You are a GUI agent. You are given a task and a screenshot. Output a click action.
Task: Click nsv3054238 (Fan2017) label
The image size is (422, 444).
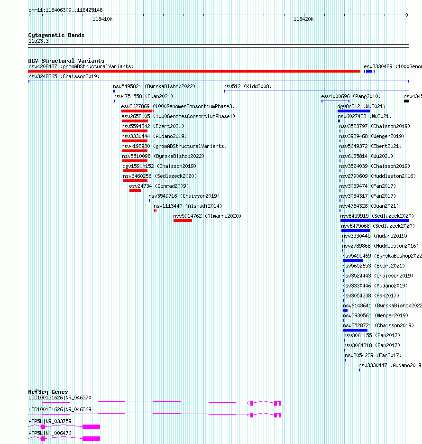(x=371, y=296)
